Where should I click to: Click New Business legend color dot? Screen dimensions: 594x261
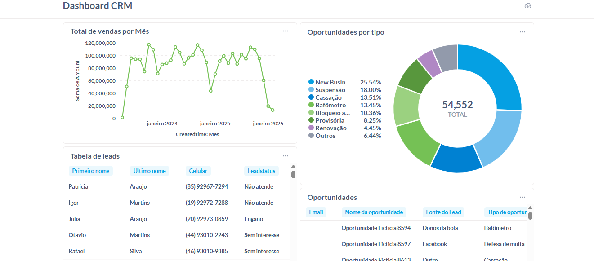311,82
